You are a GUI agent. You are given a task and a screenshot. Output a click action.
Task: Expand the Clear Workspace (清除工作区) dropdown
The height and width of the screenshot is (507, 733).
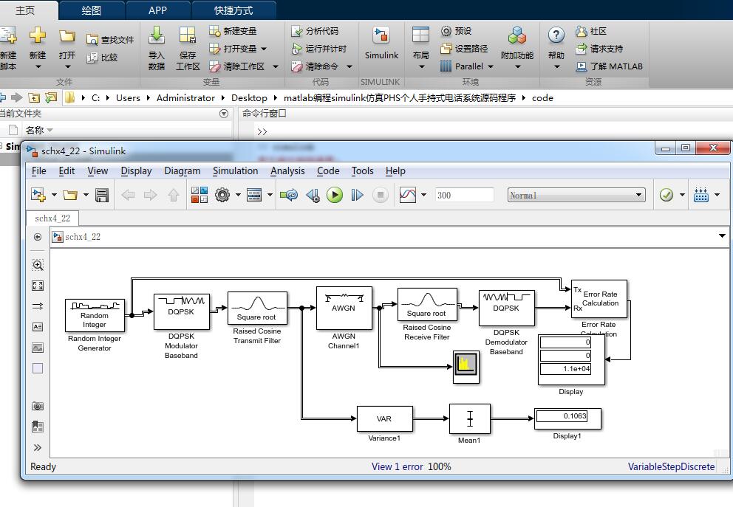[276, 66]
